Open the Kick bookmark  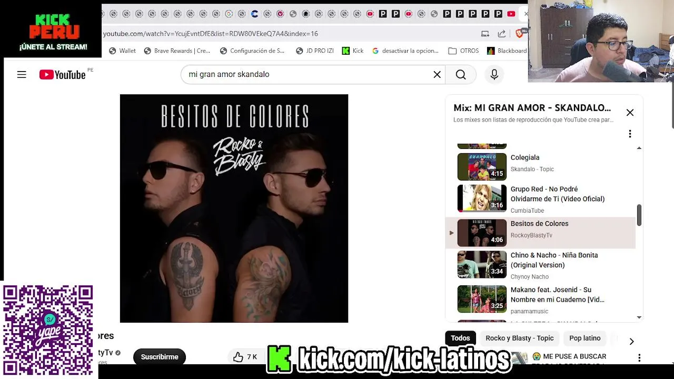353,51
